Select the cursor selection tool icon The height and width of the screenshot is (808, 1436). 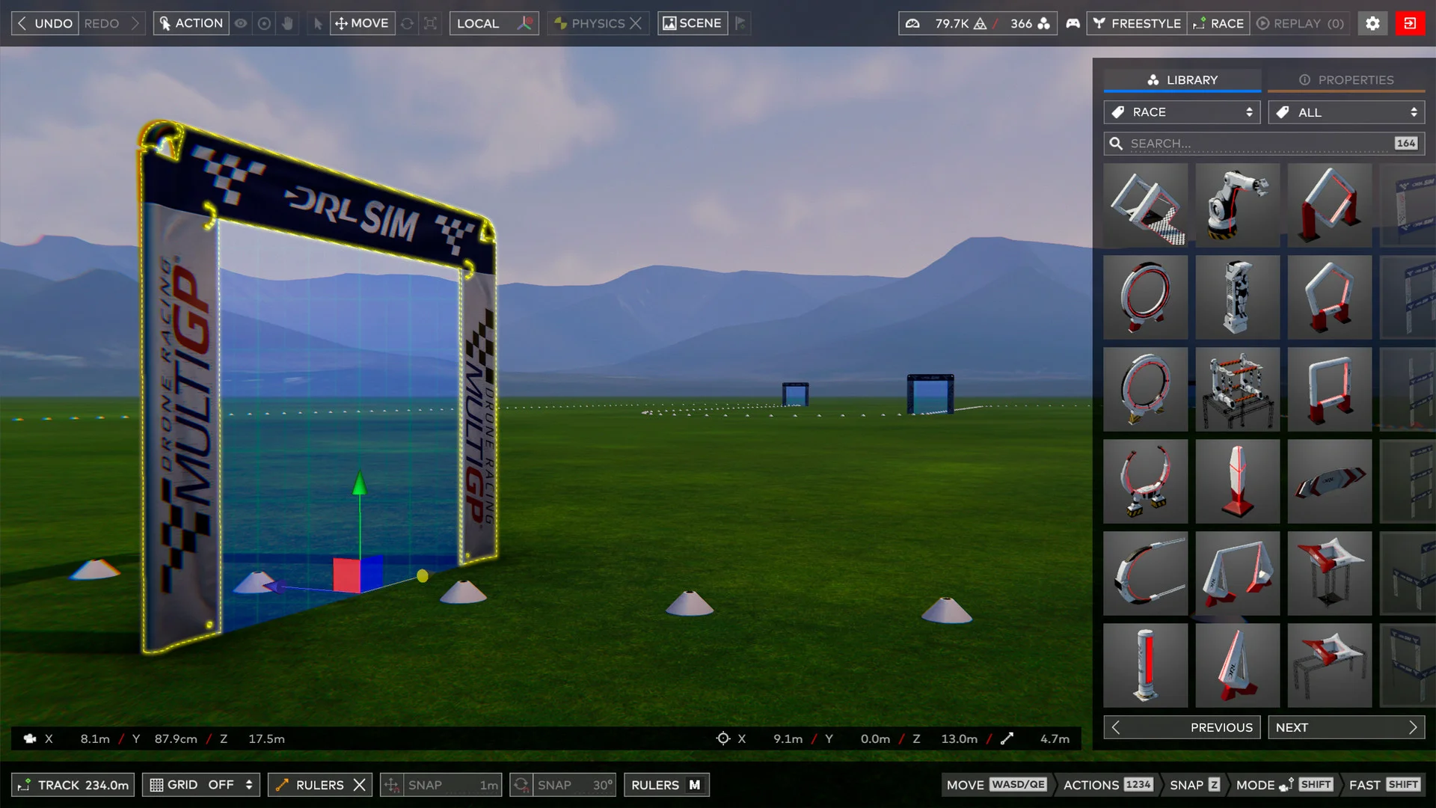coord(317,23)
